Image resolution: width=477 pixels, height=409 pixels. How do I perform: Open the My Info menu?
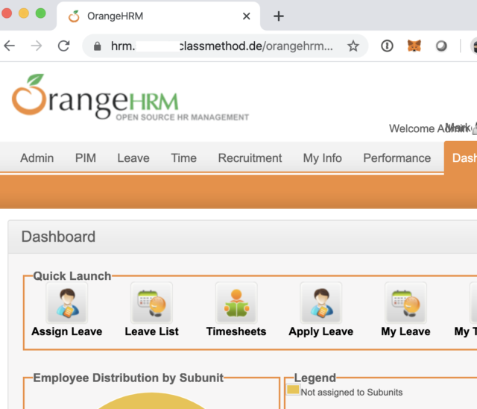click(322, 158)
